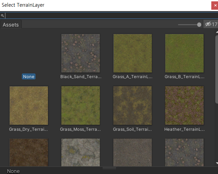Click the Grass_Moss_Terra... label text
The width and height of the screenshot is (218, 174).
pos(80,129)
